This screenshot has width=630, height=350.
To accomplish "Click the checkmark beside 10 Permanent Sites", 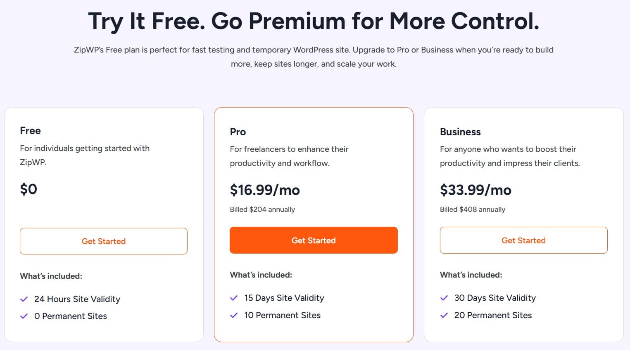I will coord(233,315).
